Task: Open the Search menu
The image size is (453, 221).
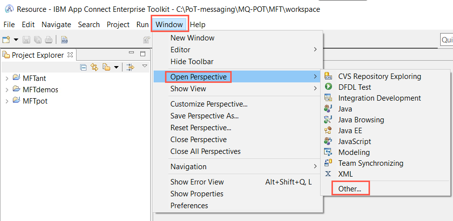Action: click(x=89, y=25)
